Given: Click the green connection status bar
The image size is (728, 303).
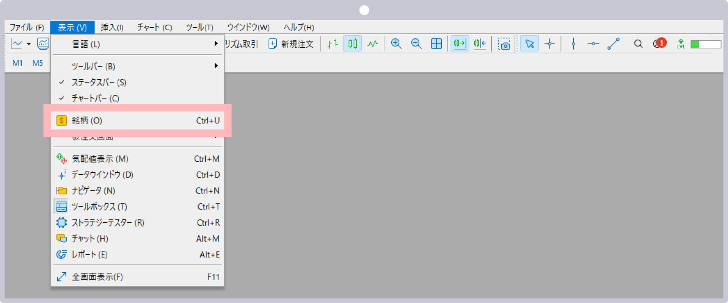Looking at the screenshot, I should point(706,44).
